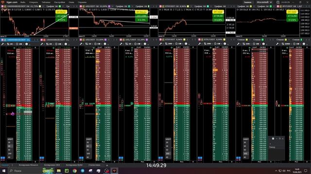Select the AXL/USDT 53,38% order book tab
The image size is (311, 174).
(x=134, y=40)
